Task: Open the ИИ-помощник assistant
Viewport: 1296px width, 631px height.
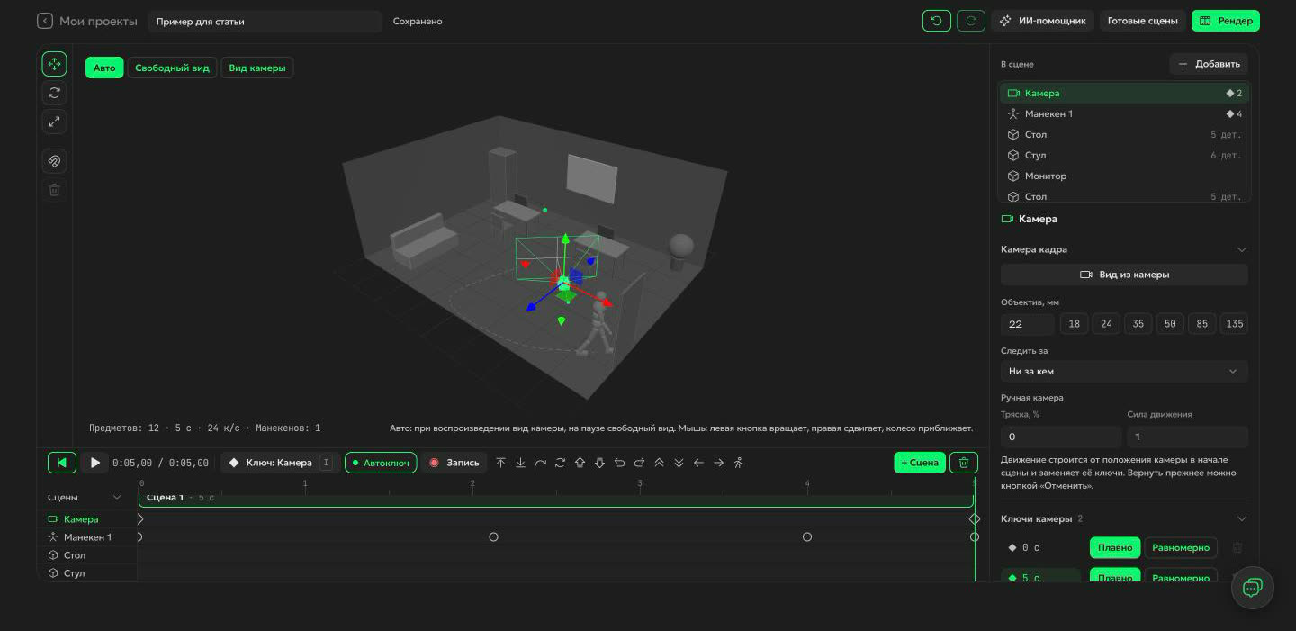Action: (1042, 21)
